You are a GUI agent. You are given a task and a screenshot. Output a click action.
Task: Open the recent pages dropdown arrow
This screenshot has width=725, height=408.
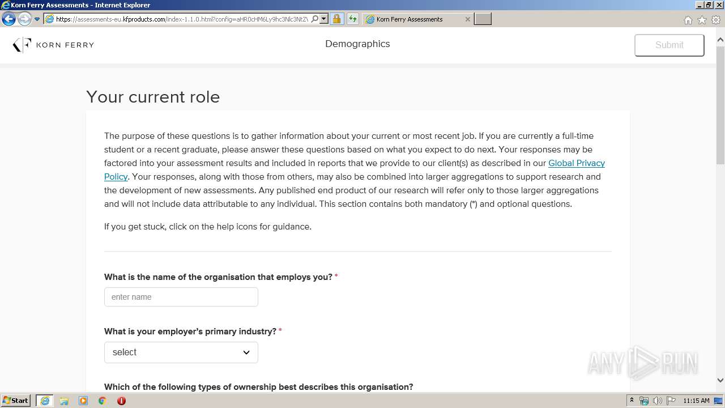point(37,19)
